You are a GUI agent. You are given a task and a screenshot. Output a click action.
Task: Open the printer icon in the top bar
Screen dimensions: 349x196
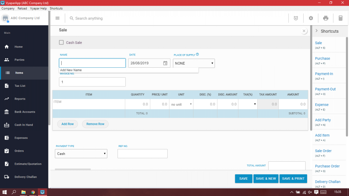click(x=325, y=18)
